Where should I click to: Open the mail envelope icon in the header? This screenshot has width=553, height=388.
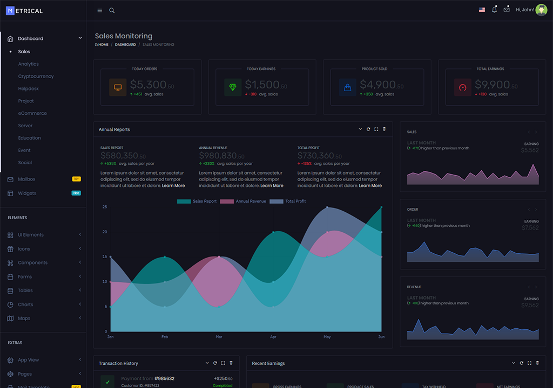(507, 10)
